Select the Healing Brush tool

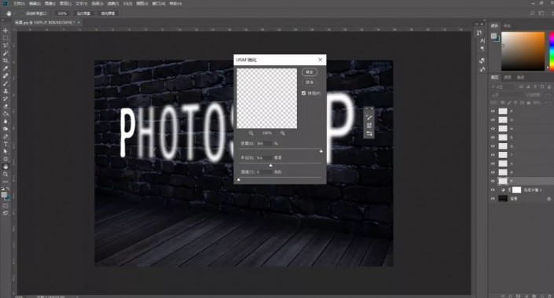(x=6, y=75)
